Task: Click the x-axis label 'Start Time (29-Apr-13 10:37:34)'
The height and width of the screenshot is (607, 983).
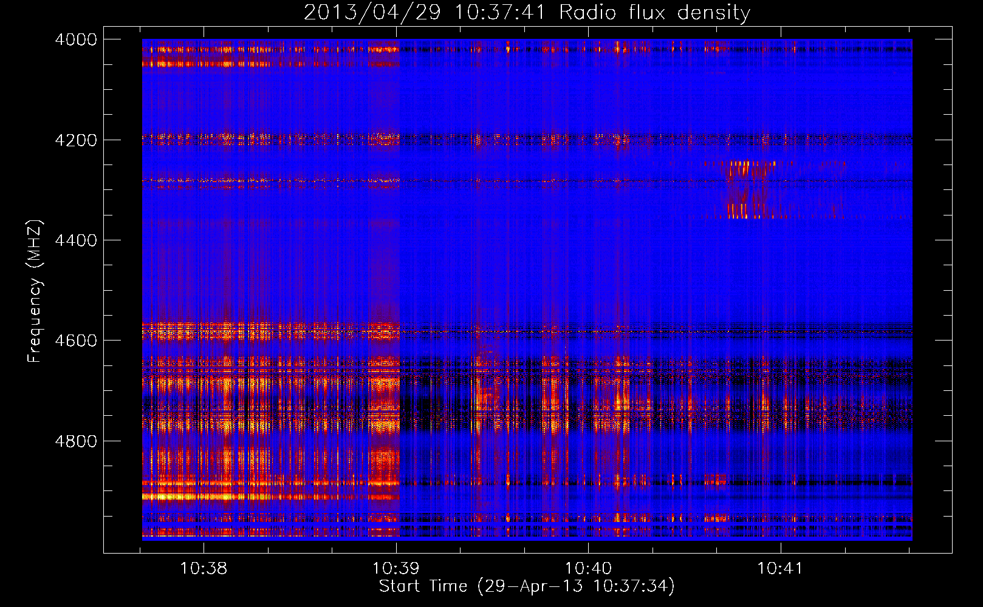Action: coord(527,586)
